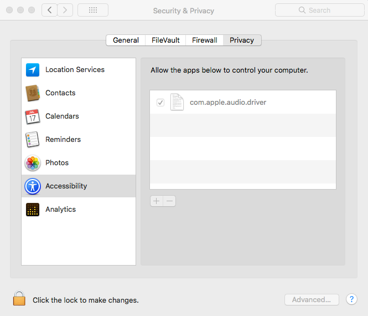Image resolution: width=368 pixels, height=316 pixels.
Task: Select the Analytics label in list
Action: click(x=60, y=209)
